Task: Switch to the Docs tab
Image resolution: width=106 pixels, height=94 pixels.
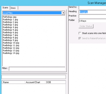Action: [14, 8]
